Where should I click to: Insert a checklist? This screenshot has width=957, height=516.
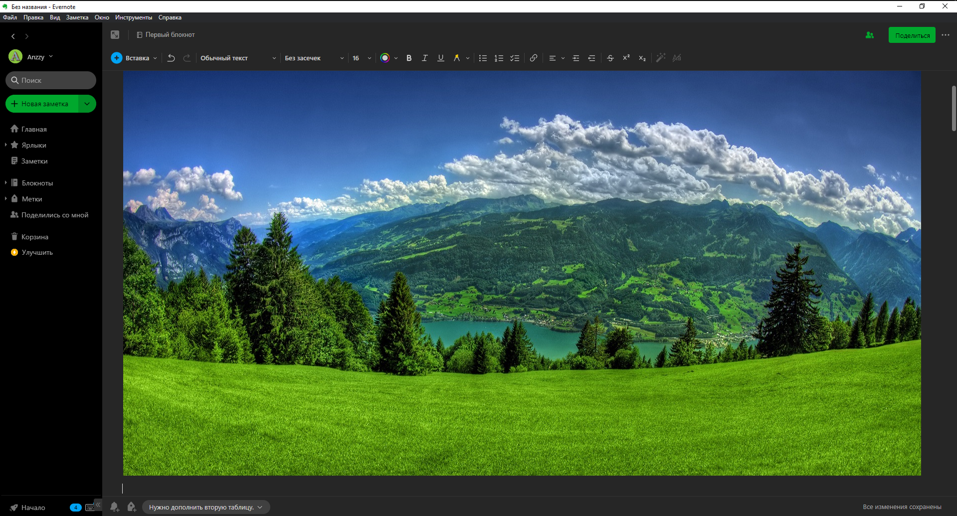pos(515,58)
